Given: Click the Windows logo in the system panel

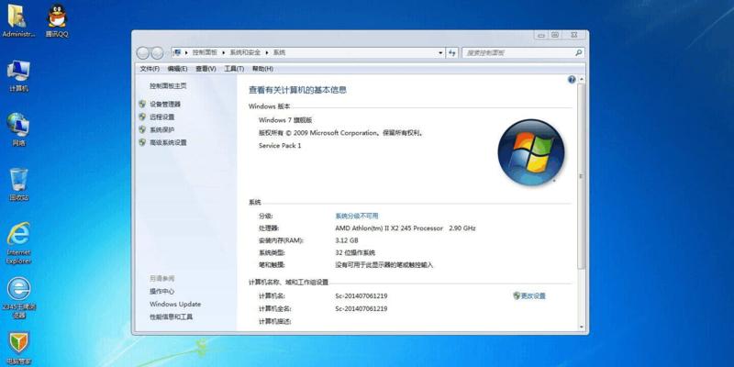Looking at the screenshot, I should pos(531,152).
